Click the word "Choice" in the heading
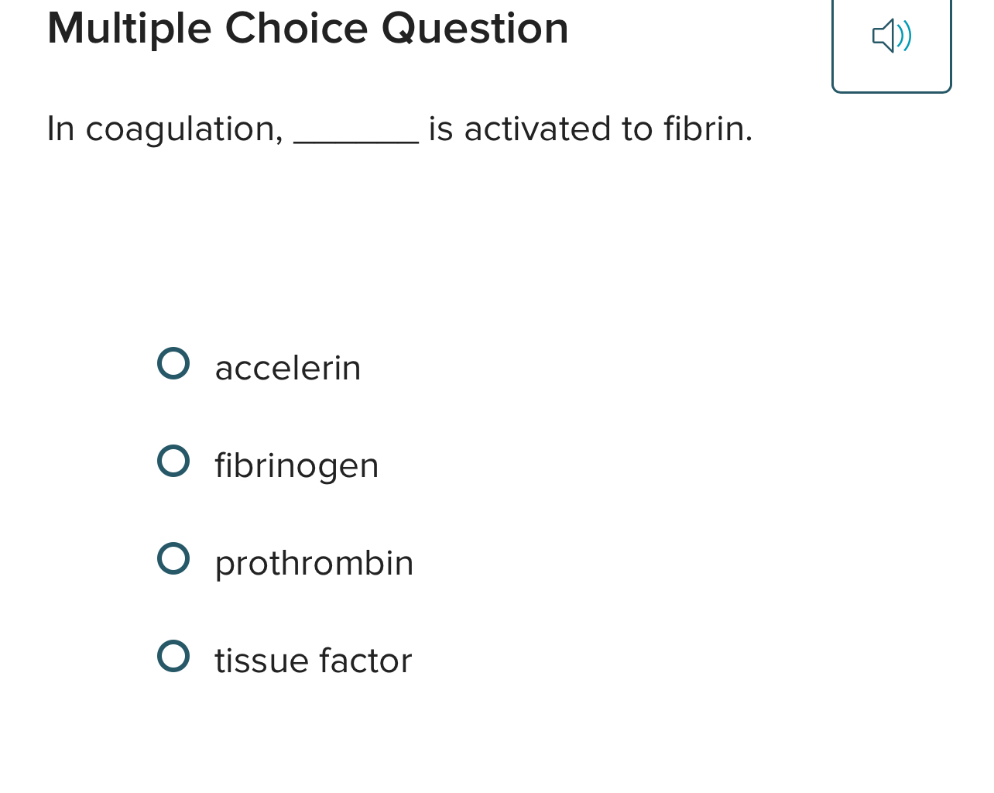The height and width of the screenshot is (793, 994). click(x=296, y=29)
